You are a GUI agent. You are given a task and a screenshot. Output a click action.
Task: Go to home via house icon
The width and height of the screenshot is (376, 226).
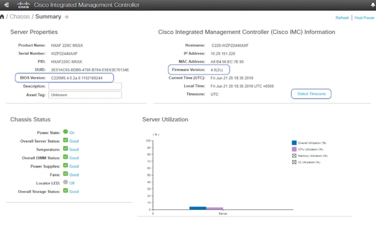pyautogui.click(x=2, y=17)
